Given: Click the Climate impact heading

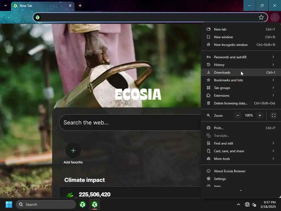Looking at the screenshot, I should click(x=85, y=180).
